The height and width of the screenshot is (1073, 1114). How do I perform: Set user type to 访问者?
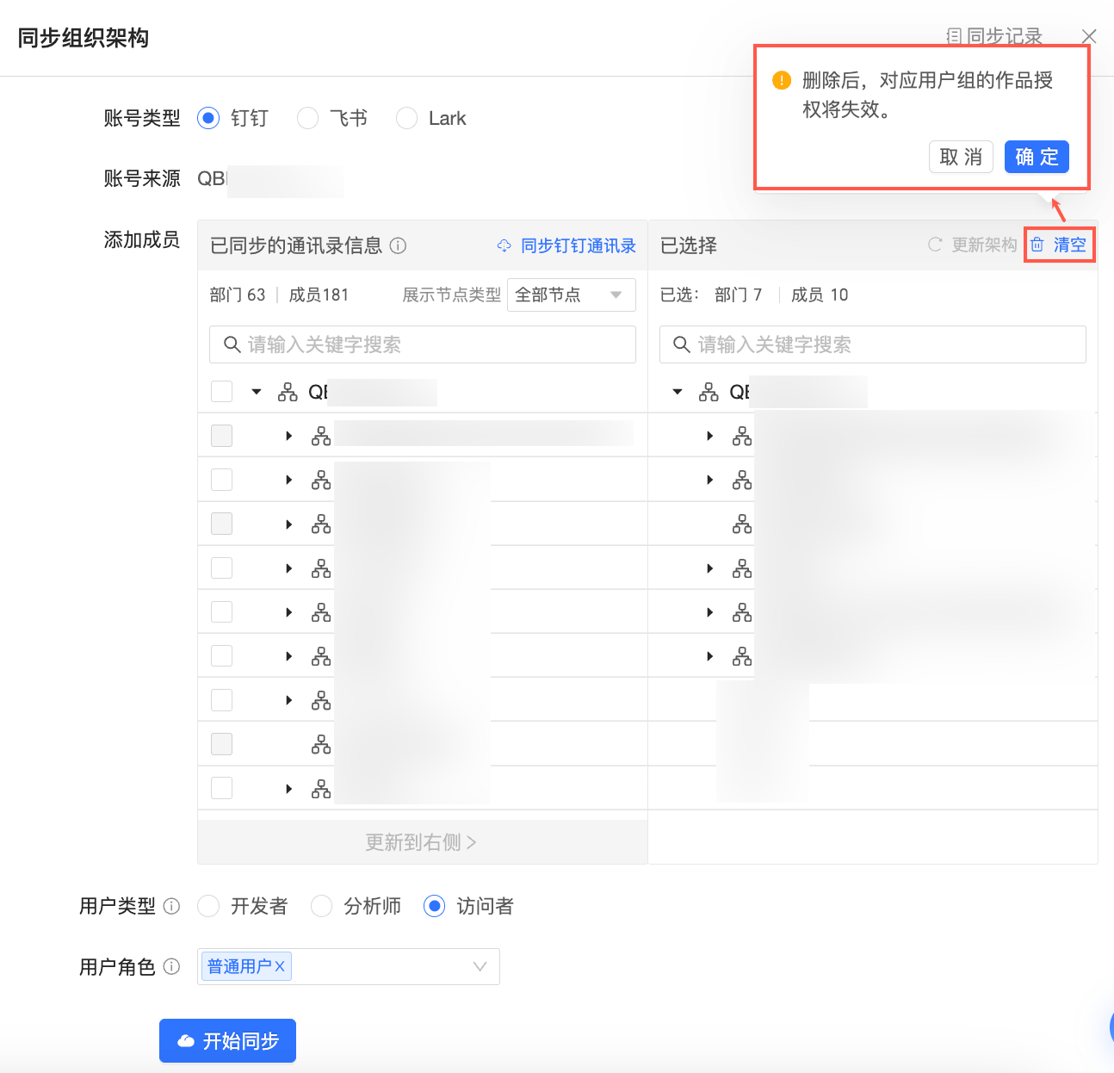434,906
